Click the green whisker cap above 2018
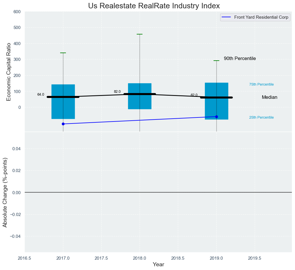Screen dimensions: 295x270 tap(140, 34)
